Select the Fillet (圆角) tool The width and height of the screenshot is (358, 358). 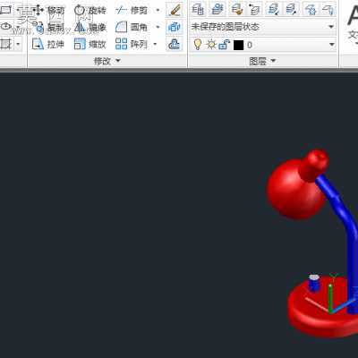tap(132, 28)
